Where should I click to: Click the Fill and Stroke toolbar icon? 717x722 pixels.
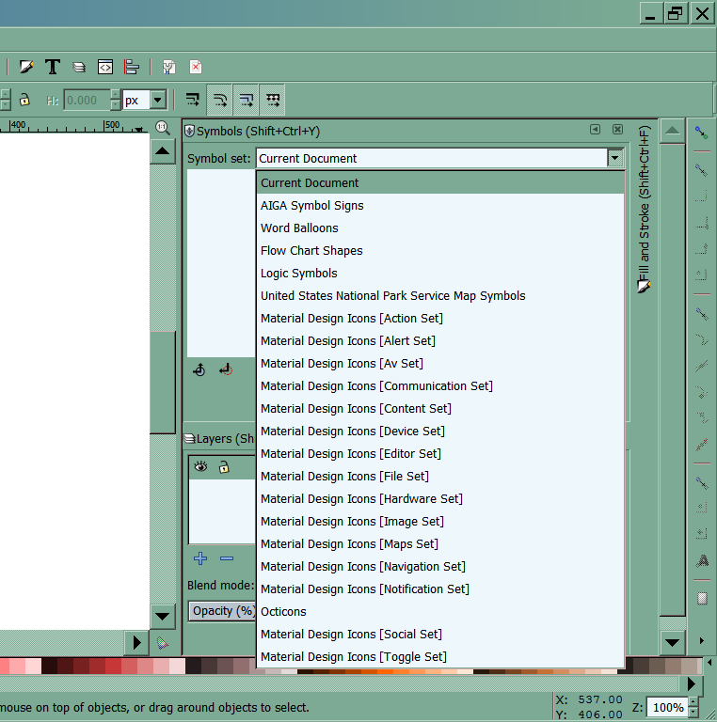tap(26, 67)
